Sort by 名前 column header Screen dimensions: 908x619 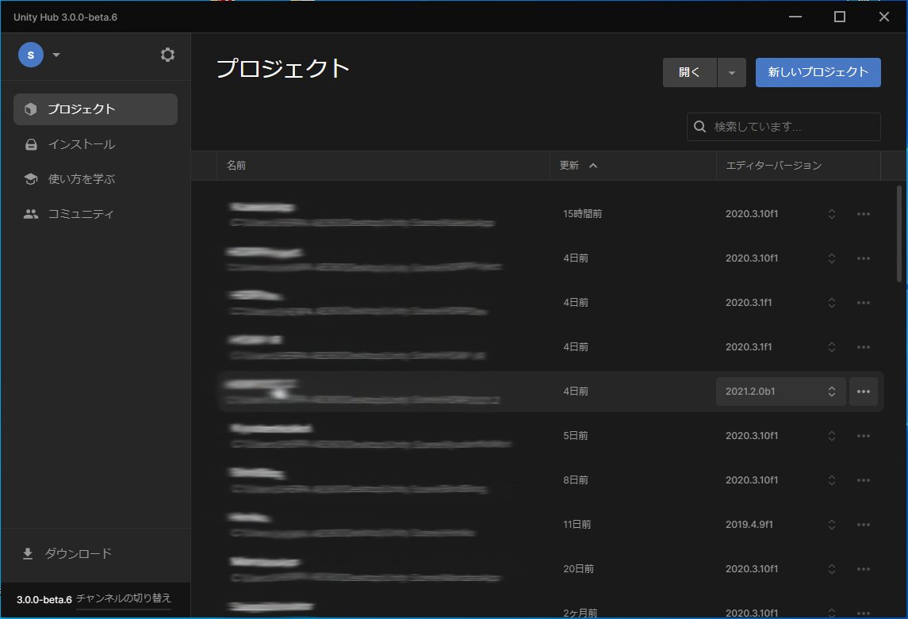pos(383,166)
